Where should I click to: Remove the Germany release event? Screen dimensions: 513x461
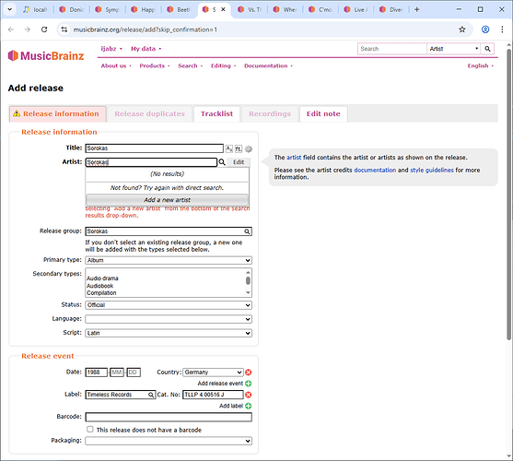pyautogui.click(x=249, y=372)
